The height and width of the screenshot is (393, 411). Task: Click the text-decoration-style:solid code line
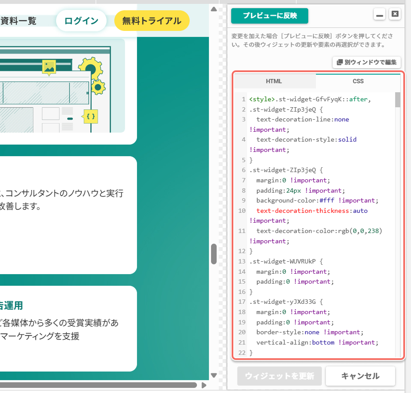[307, 139]
